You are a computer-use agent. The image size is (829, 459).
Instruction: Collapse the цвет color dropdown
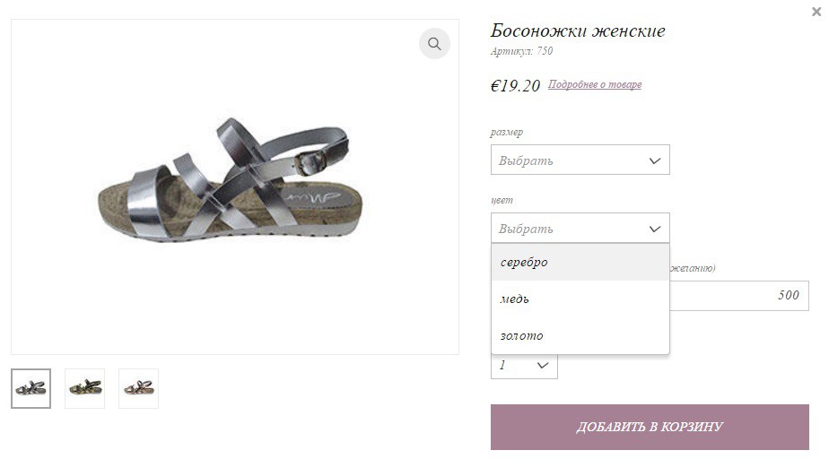[x=580, y=229]
